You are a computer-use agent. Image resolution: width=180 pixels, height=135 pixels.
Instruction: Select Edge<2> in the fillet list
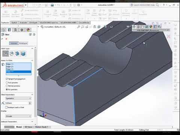tap(18, 67)
